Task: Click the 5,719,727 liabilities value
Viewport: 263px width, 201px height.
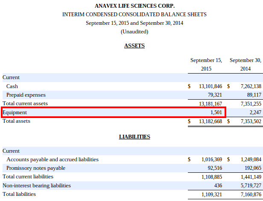Action: click(251, 186)
